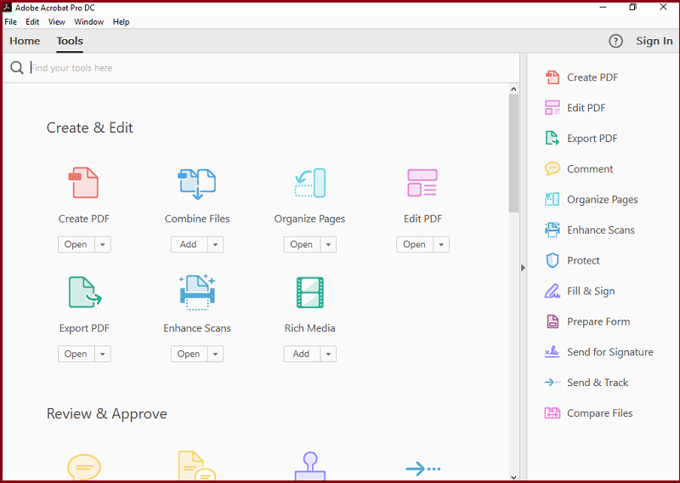The image size is (680, 483).
Task: Click the Rich Media label text
Action: point(309,328)
